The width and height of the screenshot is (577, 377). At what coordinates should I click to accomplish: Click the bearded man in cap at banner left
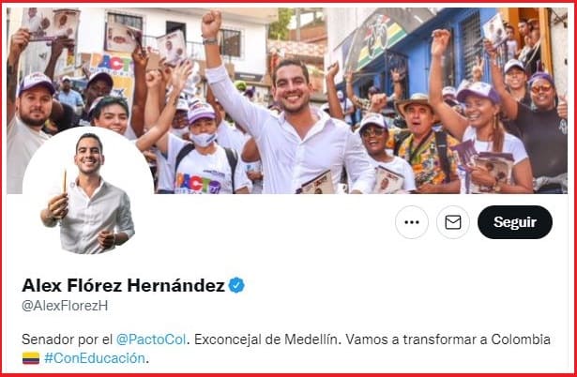tap(33, 105)
